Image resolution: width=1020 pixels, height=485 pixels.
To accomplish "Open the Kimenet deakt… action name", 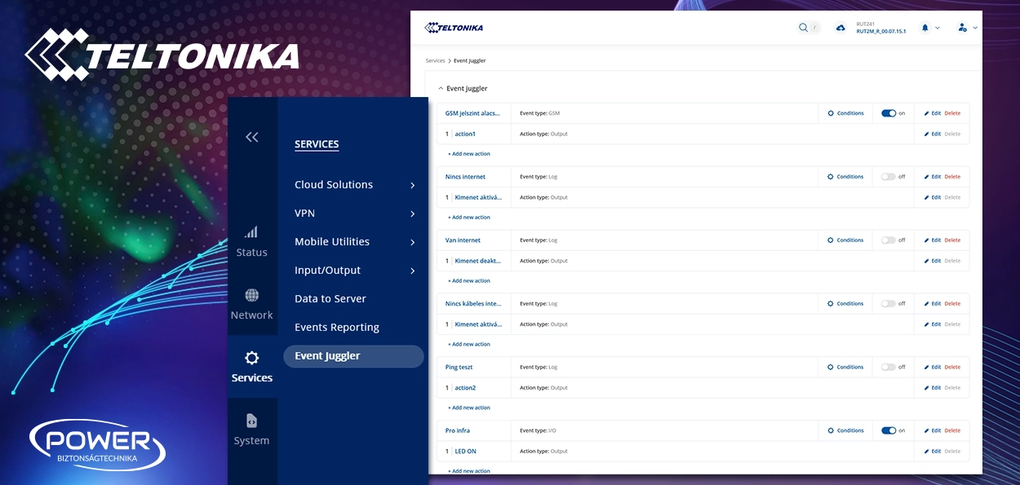I will pyautogui.click(x=478, y=261).
